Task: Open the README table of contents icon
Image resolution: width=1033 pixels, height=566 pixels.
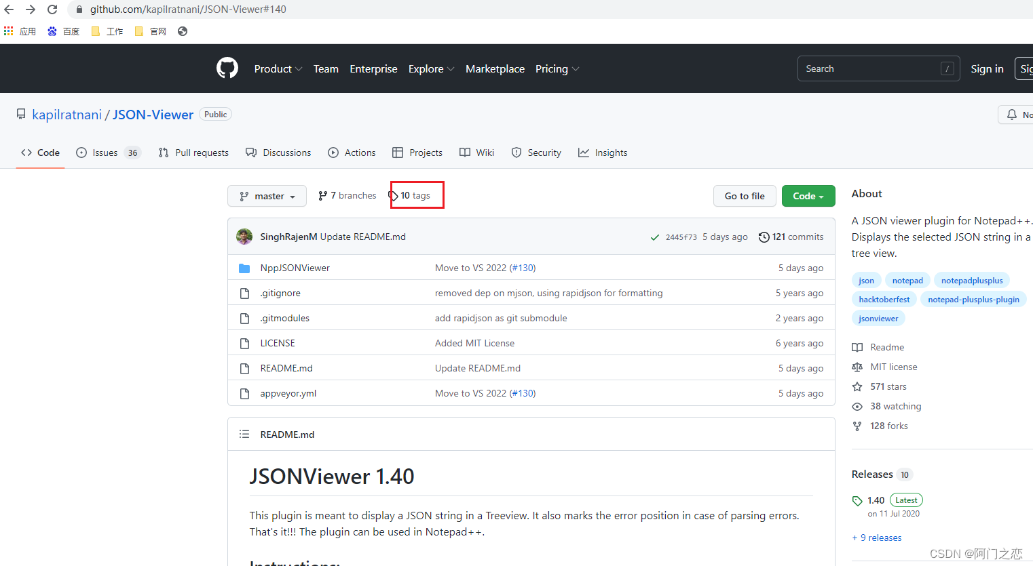Action: click(x=244, y=434)
